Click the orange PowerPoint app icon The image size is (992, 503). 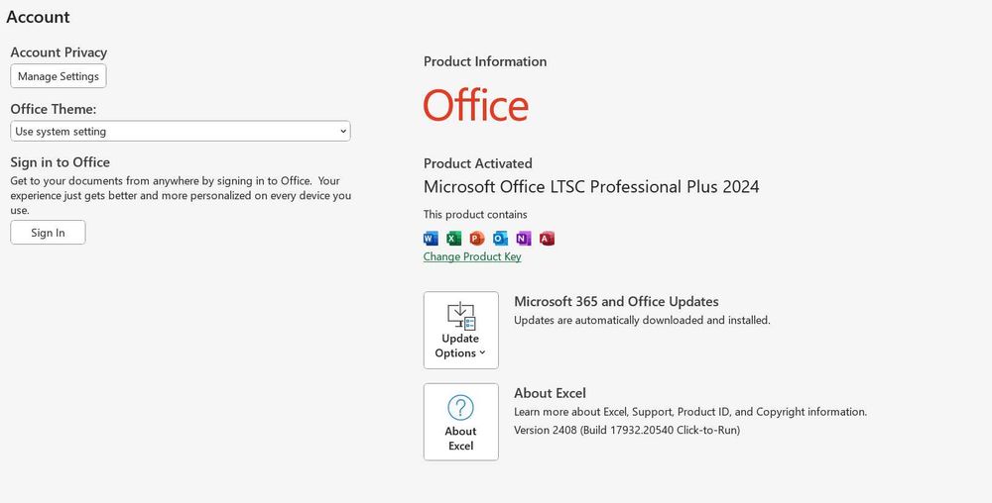[477, 238]
